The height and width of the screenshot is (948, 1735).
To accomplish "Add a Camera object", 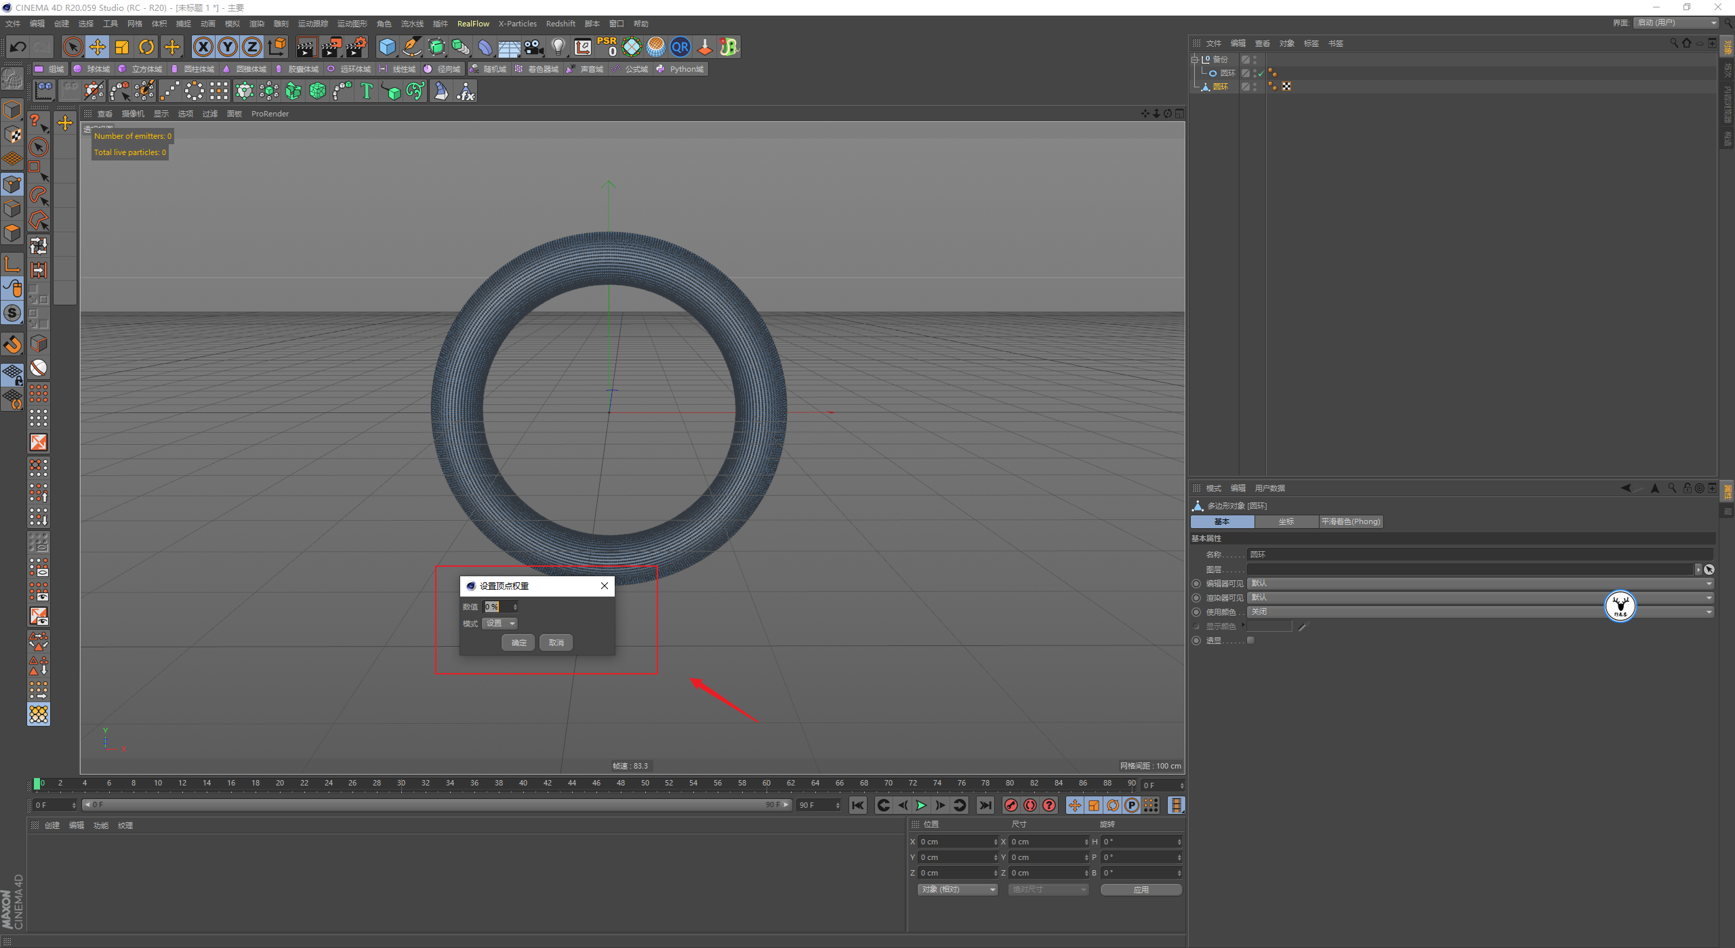I will pos(534,47).
